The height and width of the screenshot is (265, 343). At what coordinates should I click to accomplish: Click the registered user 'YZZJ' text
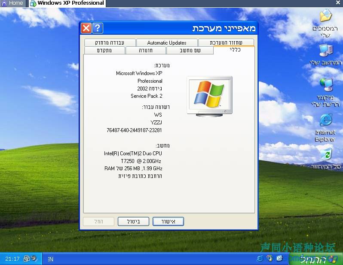156,123
